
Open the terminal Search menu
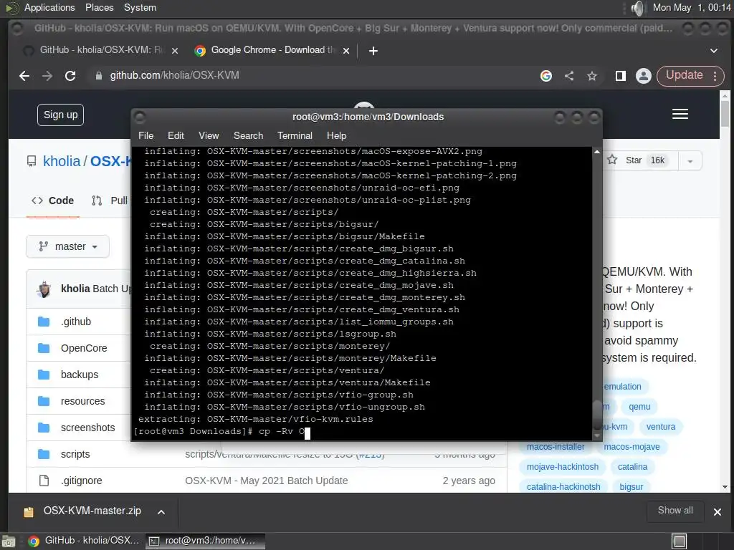pos(248,135)
